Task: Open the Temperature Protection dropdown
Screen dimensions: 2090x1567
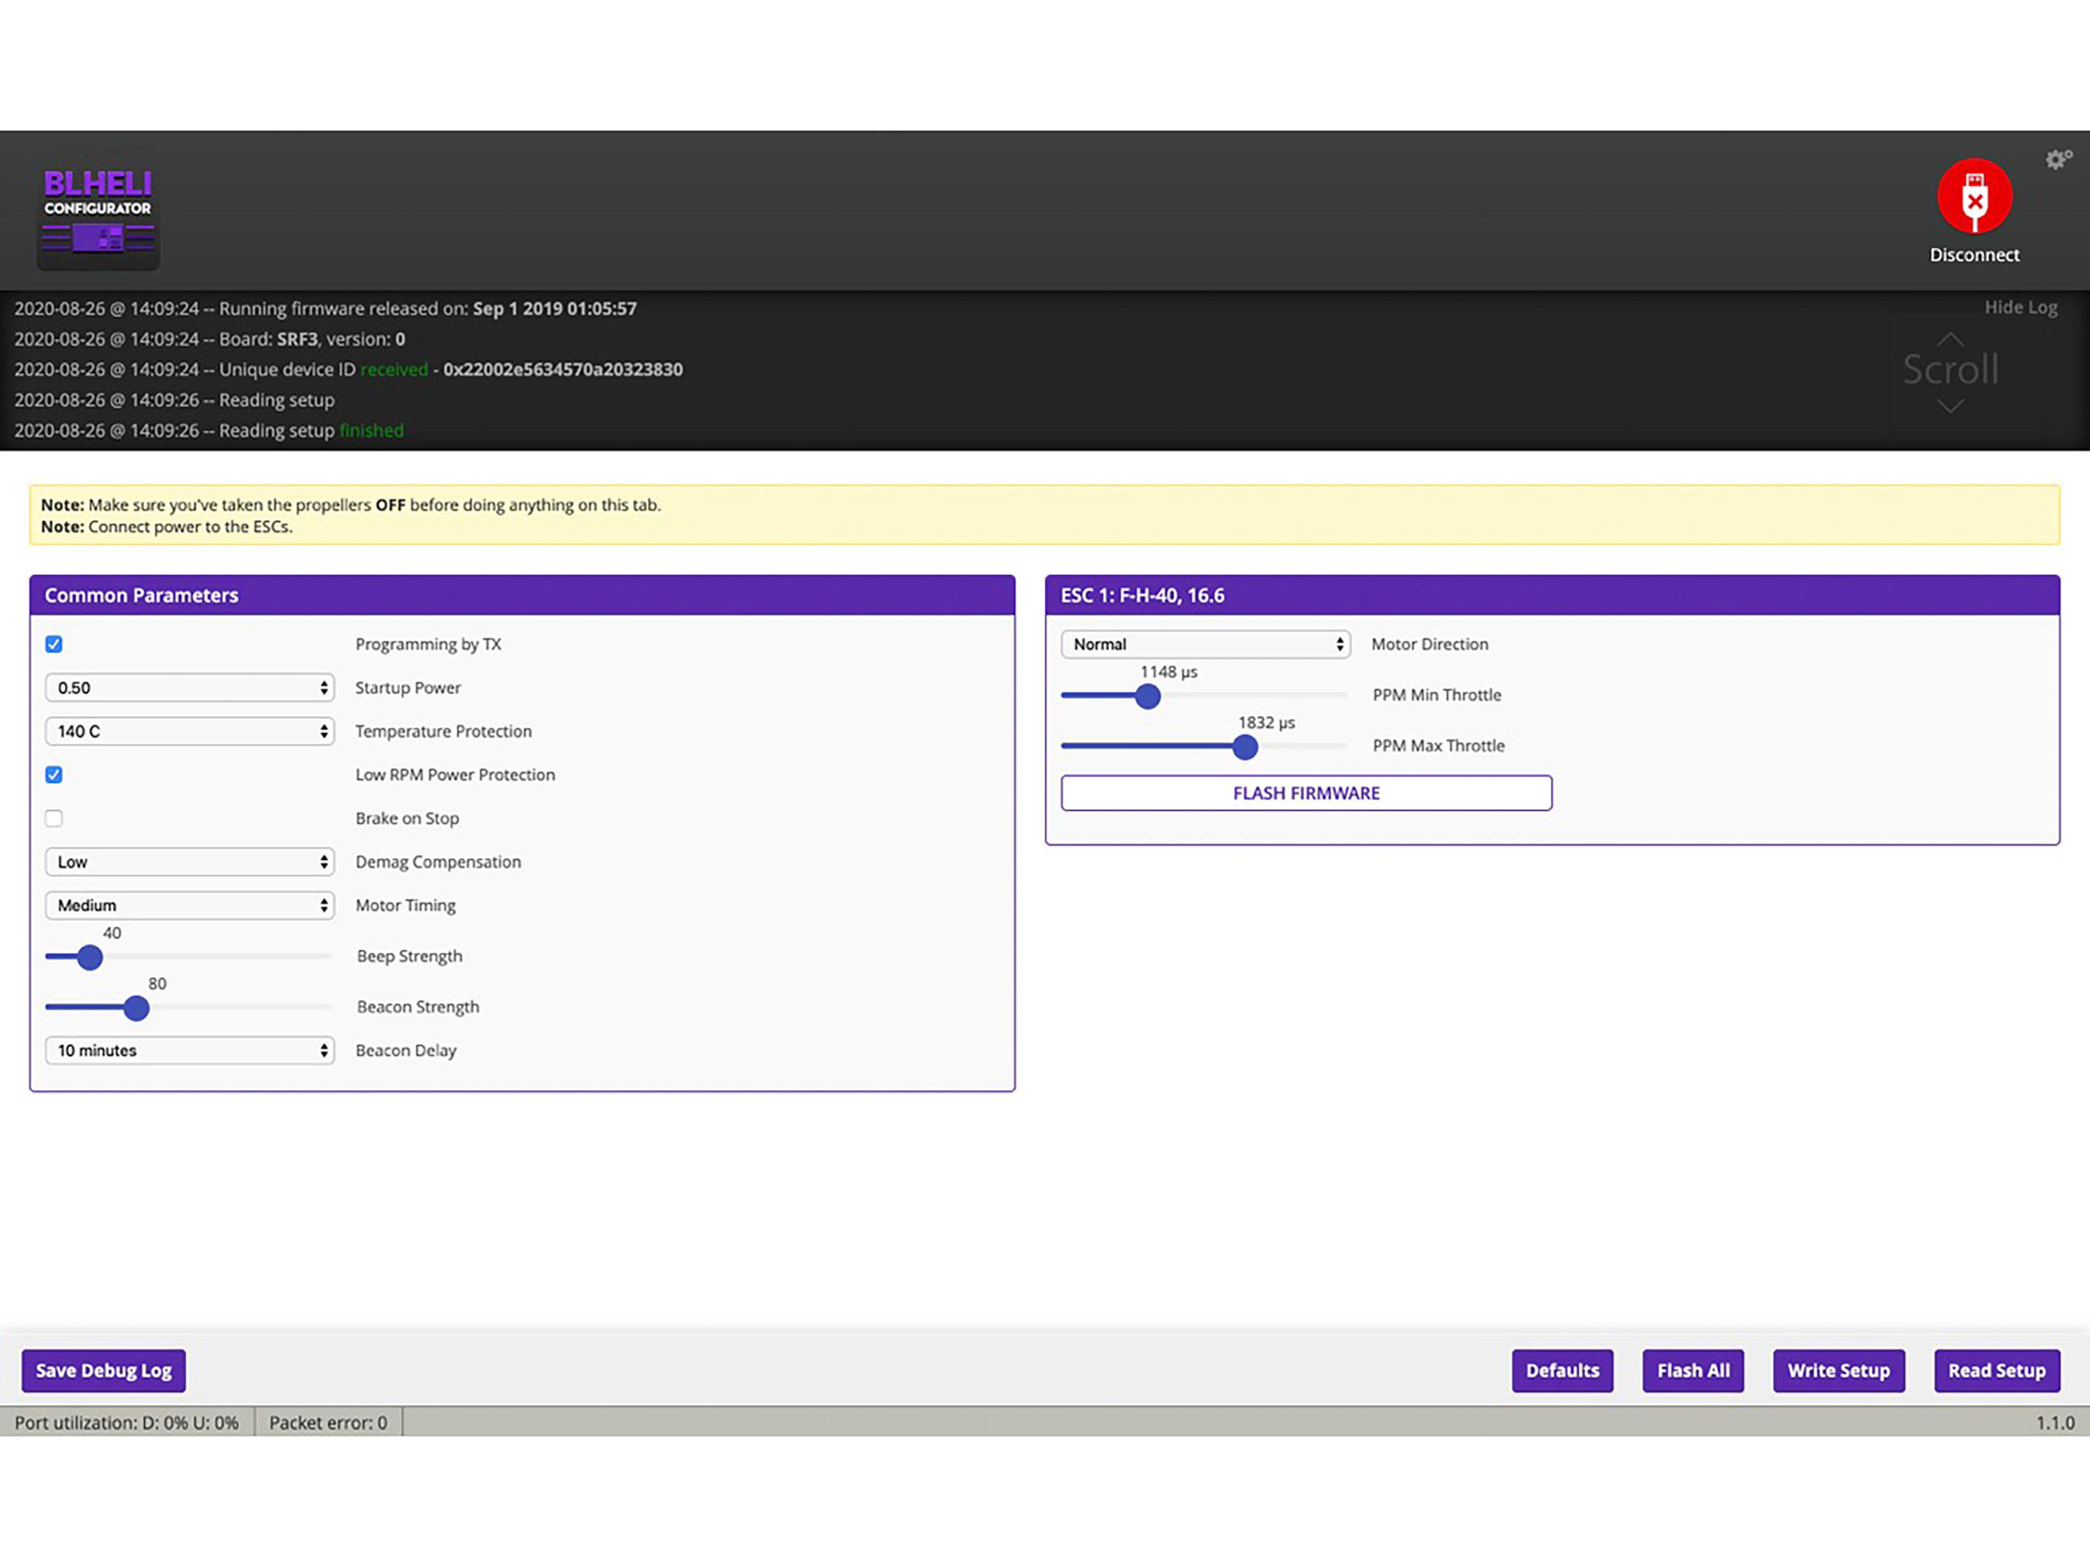Action: pos(189,731)
